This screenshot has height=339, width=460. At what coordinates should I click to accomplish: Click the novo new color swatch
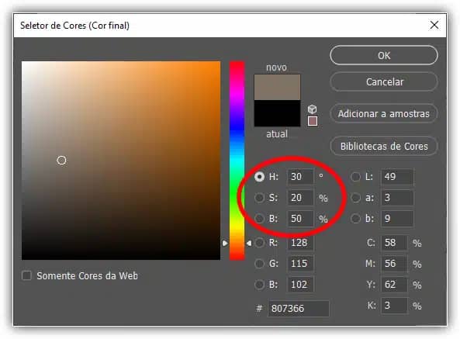click(x=277, y=87)
